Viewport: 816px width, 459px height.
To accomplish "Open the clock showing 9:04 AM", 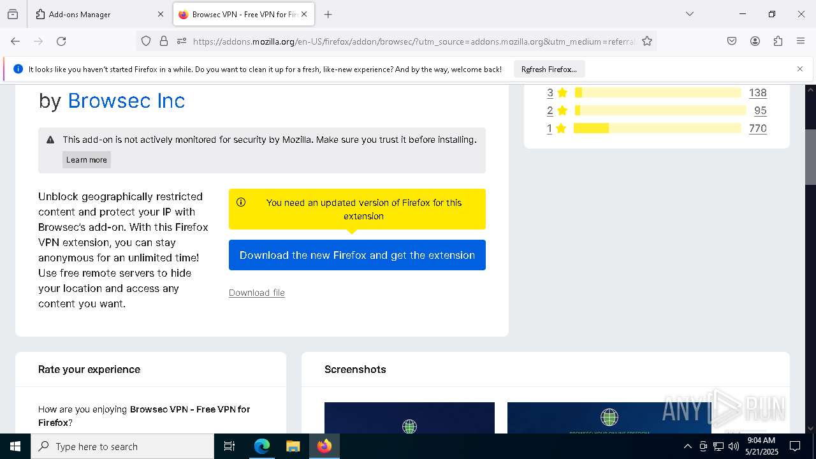I will 762,446.
